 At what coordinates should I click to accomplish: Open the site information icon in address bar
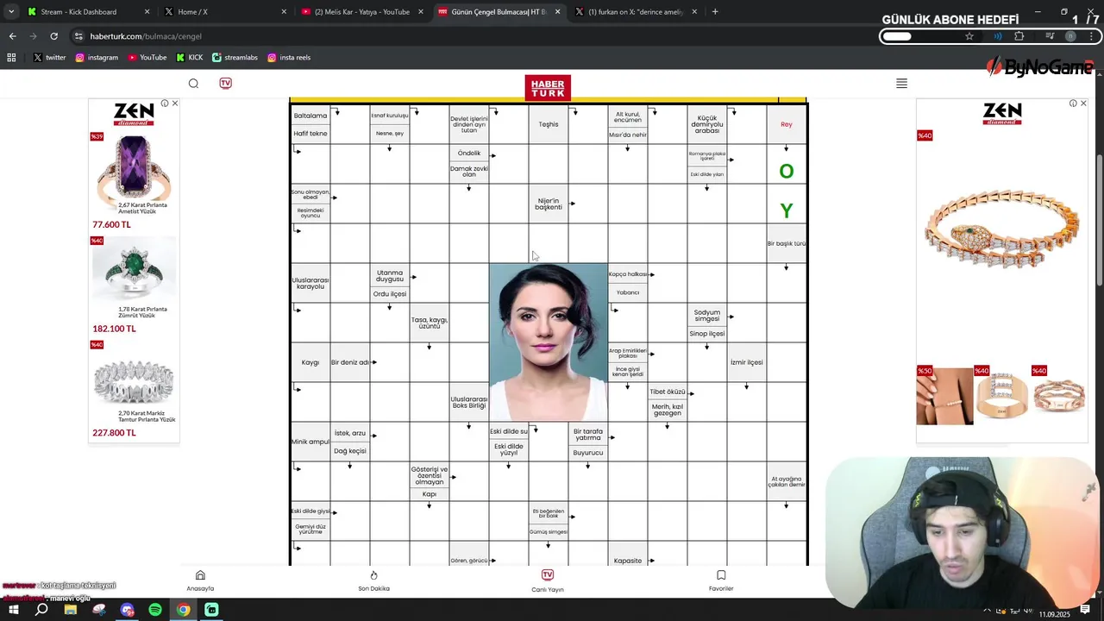tap(78, 36)
